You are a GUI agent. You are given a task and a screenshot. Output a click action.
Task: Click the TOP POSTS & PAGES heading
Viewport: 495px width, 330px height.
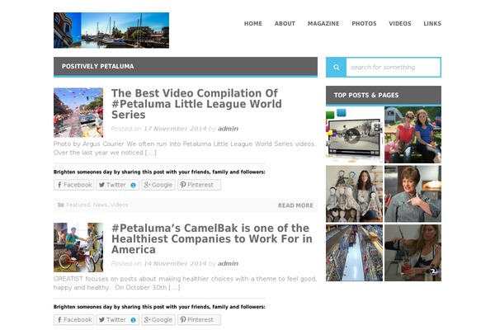(x=366, y=95)
